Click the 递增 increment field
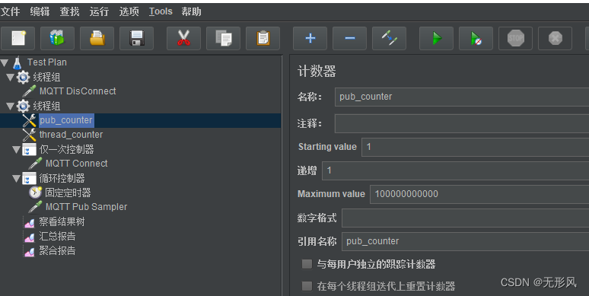Screen dimensions: 589x296 coord(456,170)
